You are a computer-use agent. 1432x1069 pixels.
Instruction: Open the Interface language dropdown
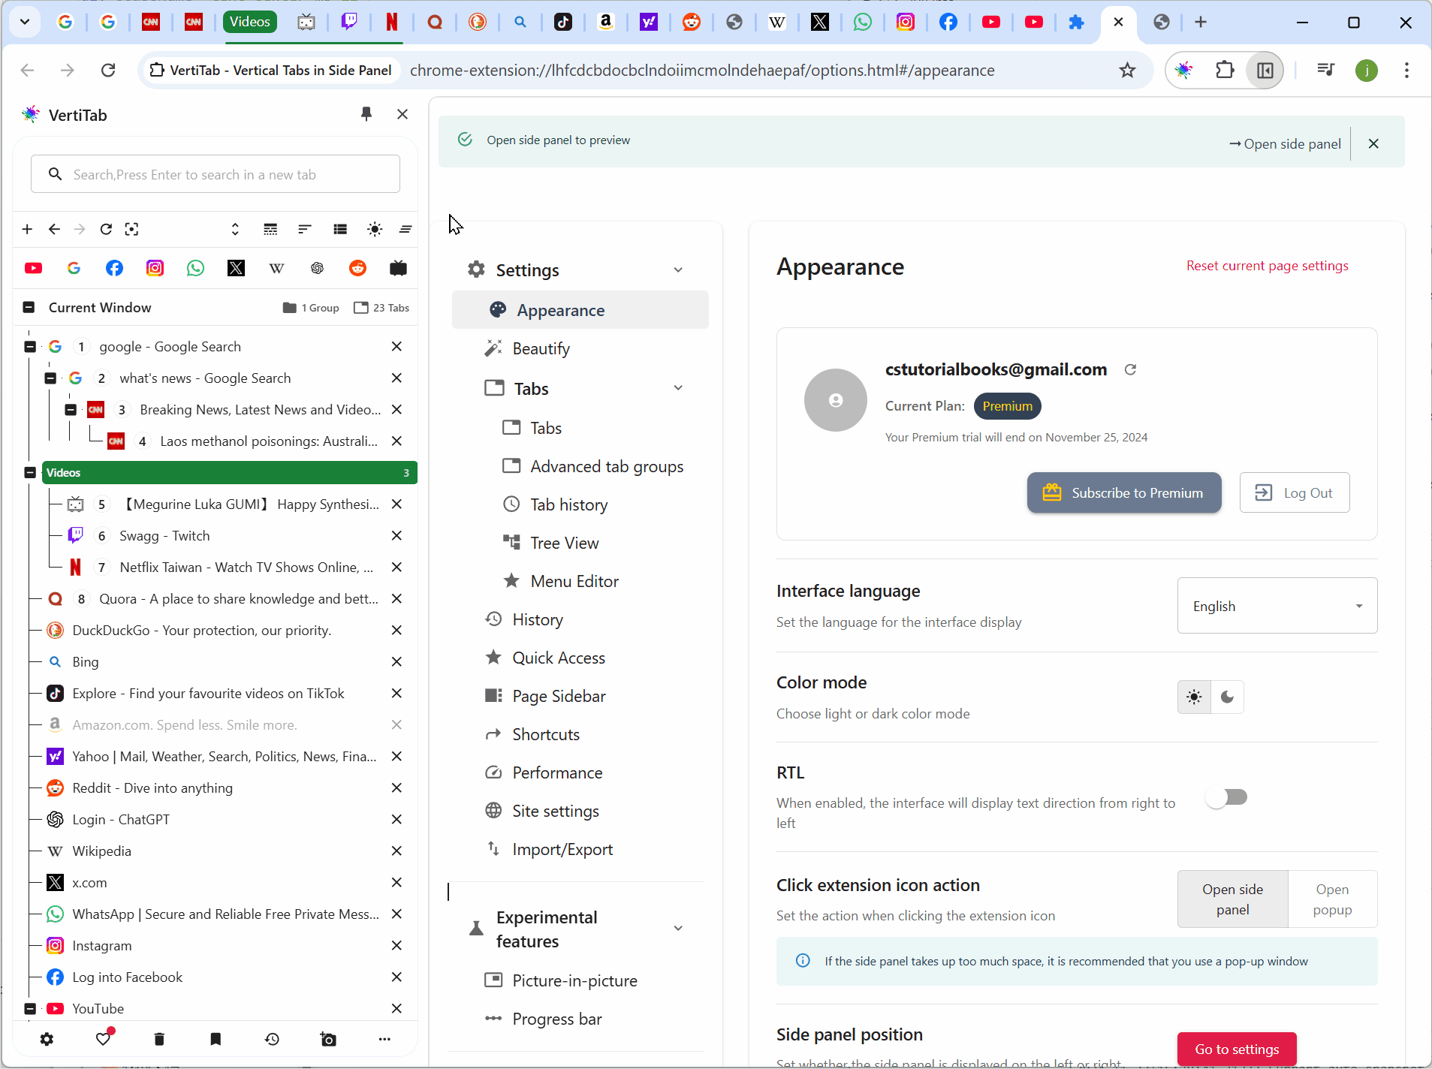(x=1277, y=606)
